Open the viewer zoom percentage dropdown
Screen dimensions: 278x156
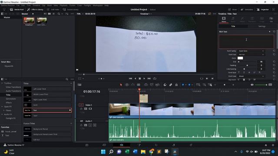pyautogui.click(x=80, y=14)
